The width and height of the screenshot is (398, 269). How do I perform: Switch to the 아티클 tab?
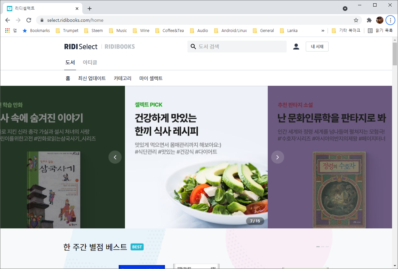tap(90, 62)
